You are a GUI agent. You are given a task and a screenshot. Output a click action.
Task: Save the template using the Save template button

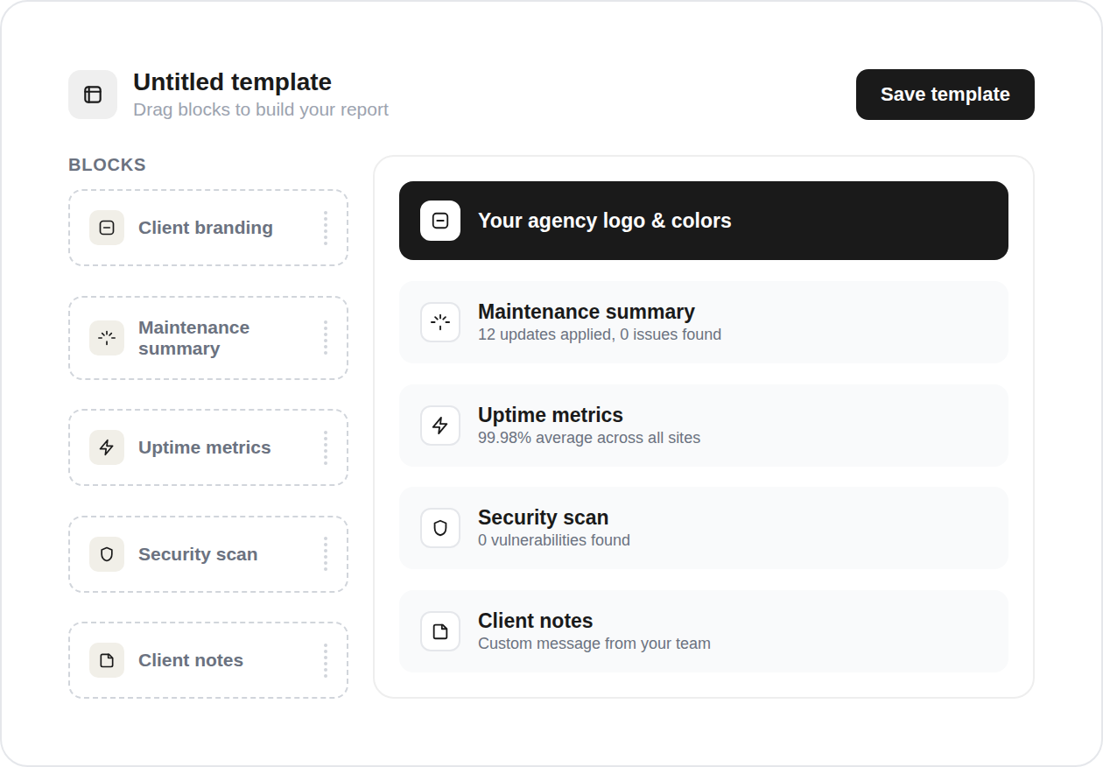click(945, 95)
